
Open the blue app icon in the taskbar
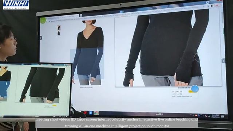[91, 113]
